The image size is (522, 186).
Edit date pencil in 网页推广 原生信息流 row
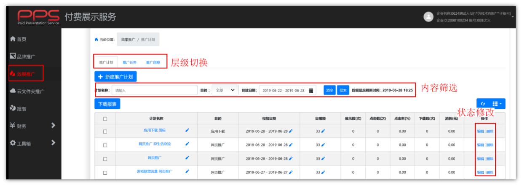coord(291,145)
